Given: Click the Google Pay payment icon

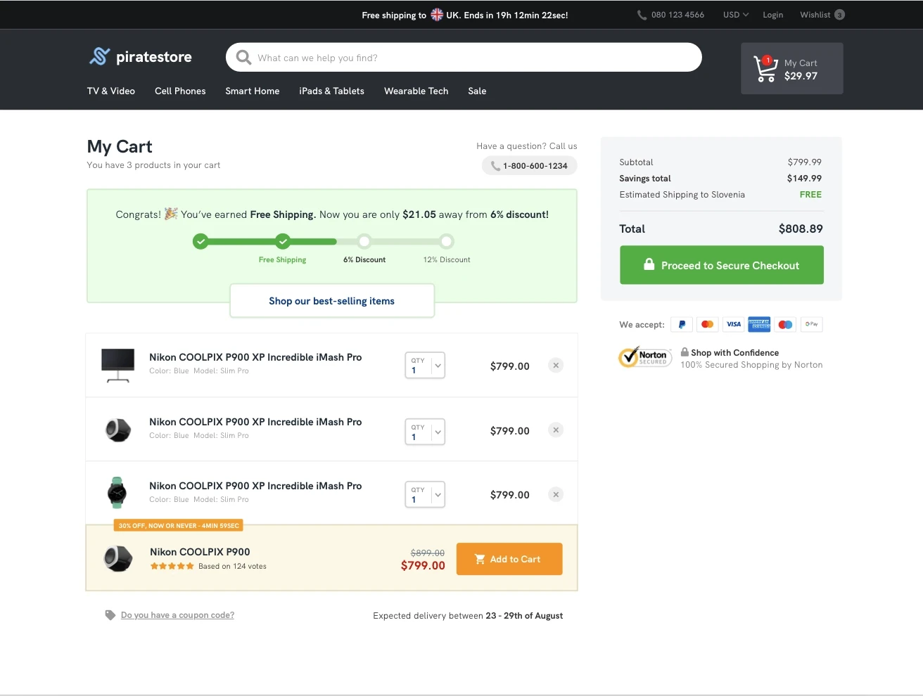Looking at the screenshot, I should coord(811,324).
